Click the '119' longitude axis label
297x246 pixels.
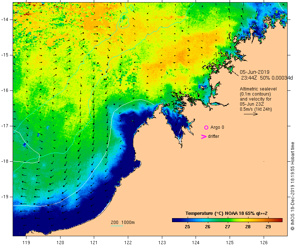tap(26, 242)
